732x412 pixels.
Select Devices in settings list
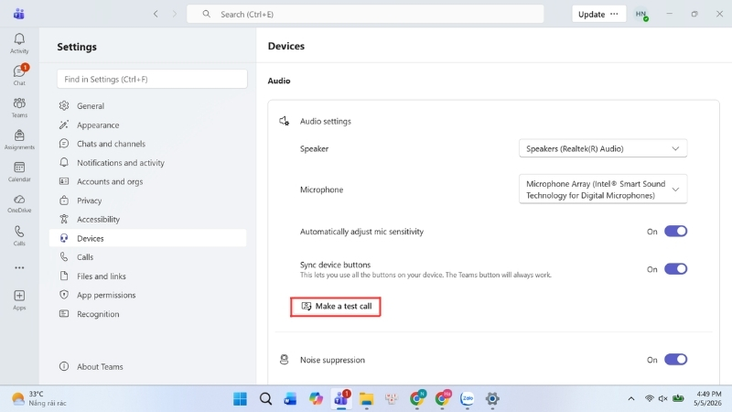pos(147,238)
